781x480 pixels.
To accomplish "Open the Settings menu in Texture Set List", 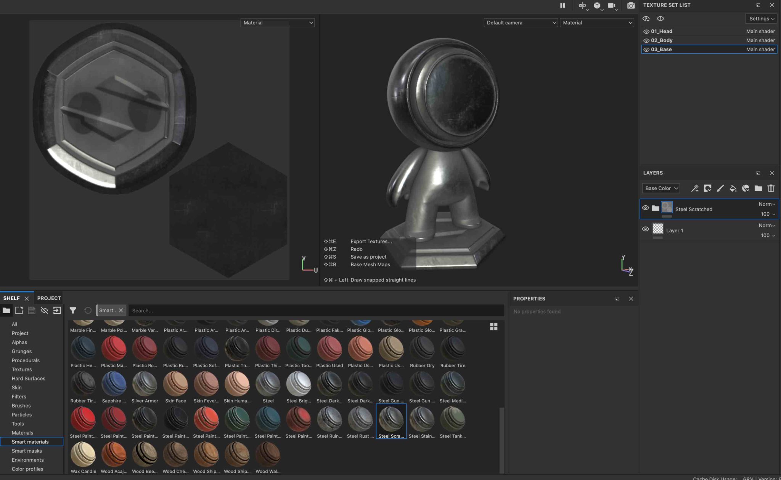I will (761, 18).
